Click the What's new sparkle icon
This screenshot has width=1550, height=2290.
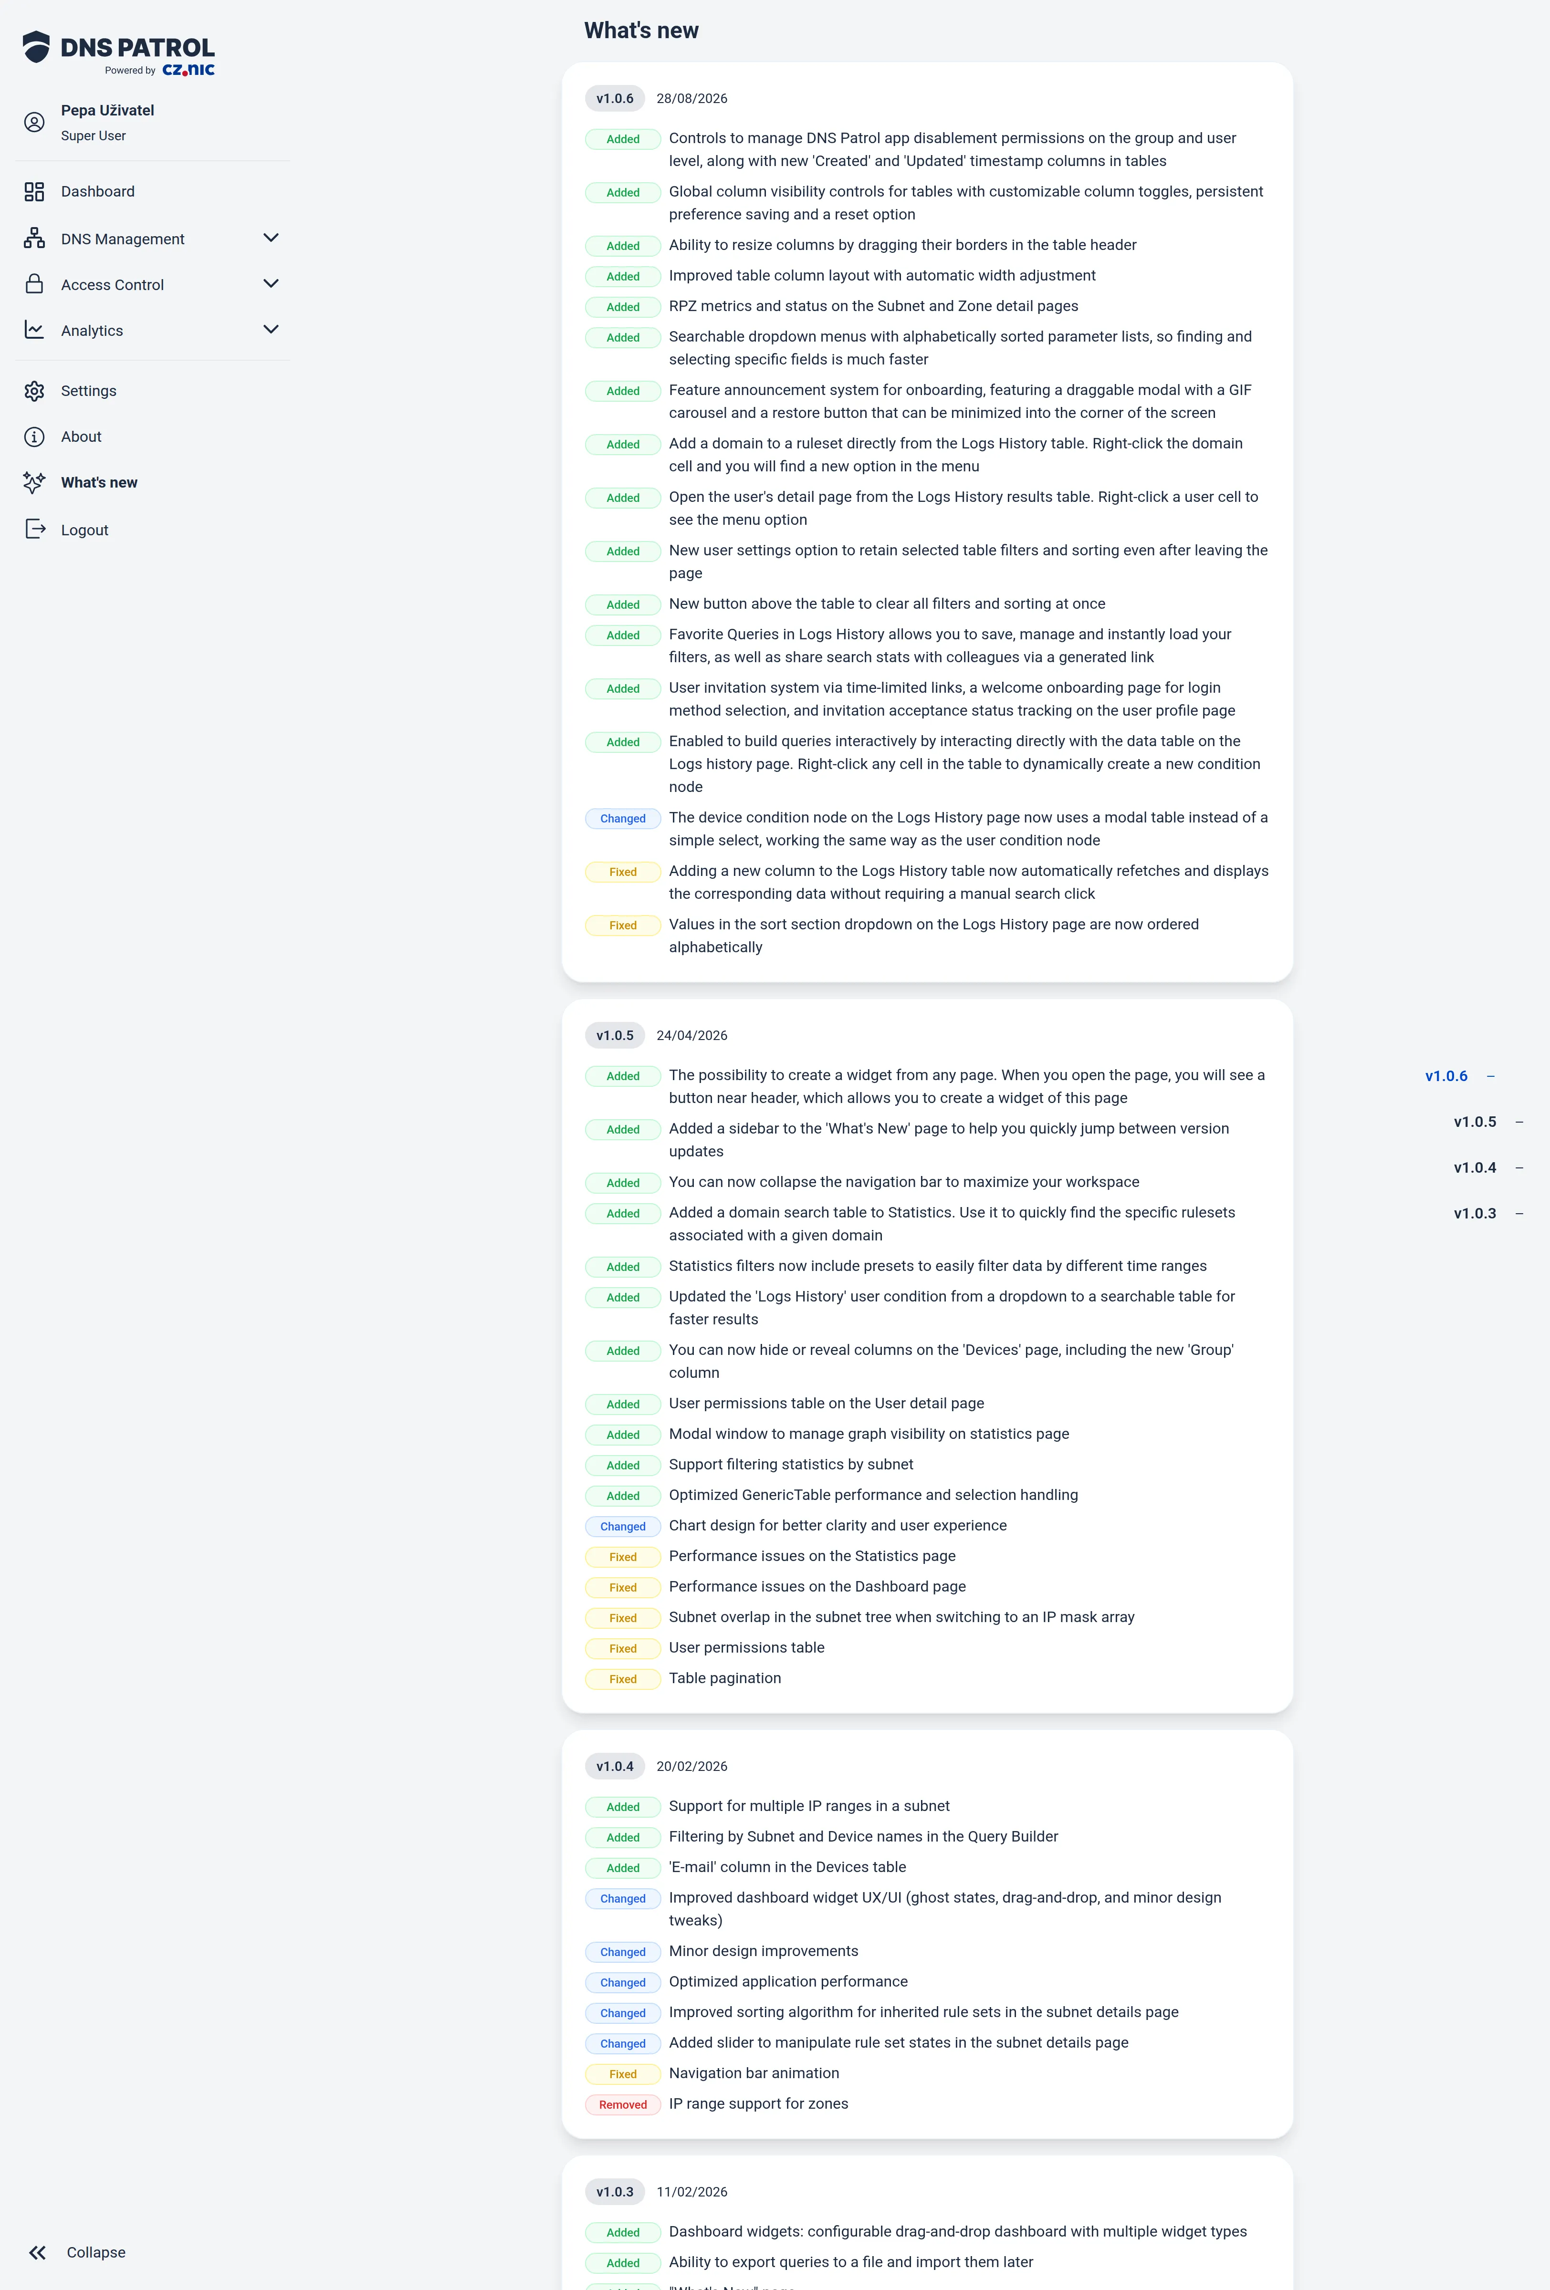pyautogui.click(x=34, y=482)
